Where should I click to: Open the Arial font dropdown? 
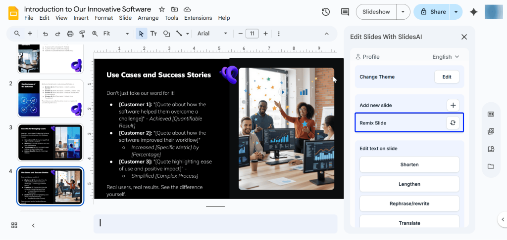[212, 34]
